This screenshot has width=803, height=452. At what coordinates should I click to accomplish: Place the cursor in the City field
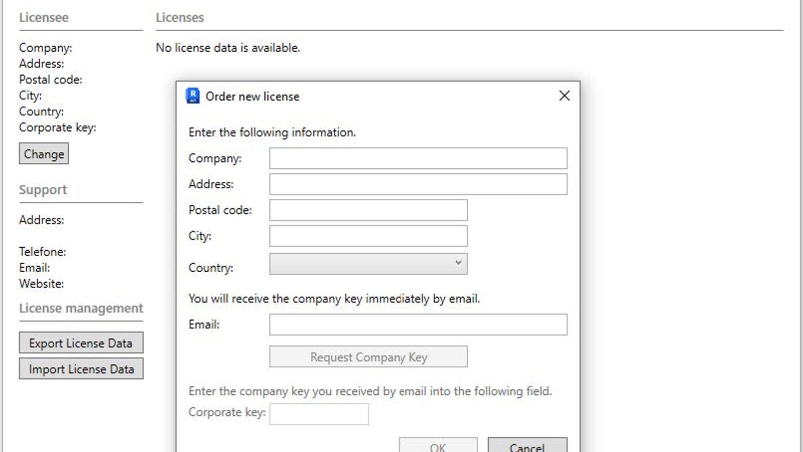(368, 236)
